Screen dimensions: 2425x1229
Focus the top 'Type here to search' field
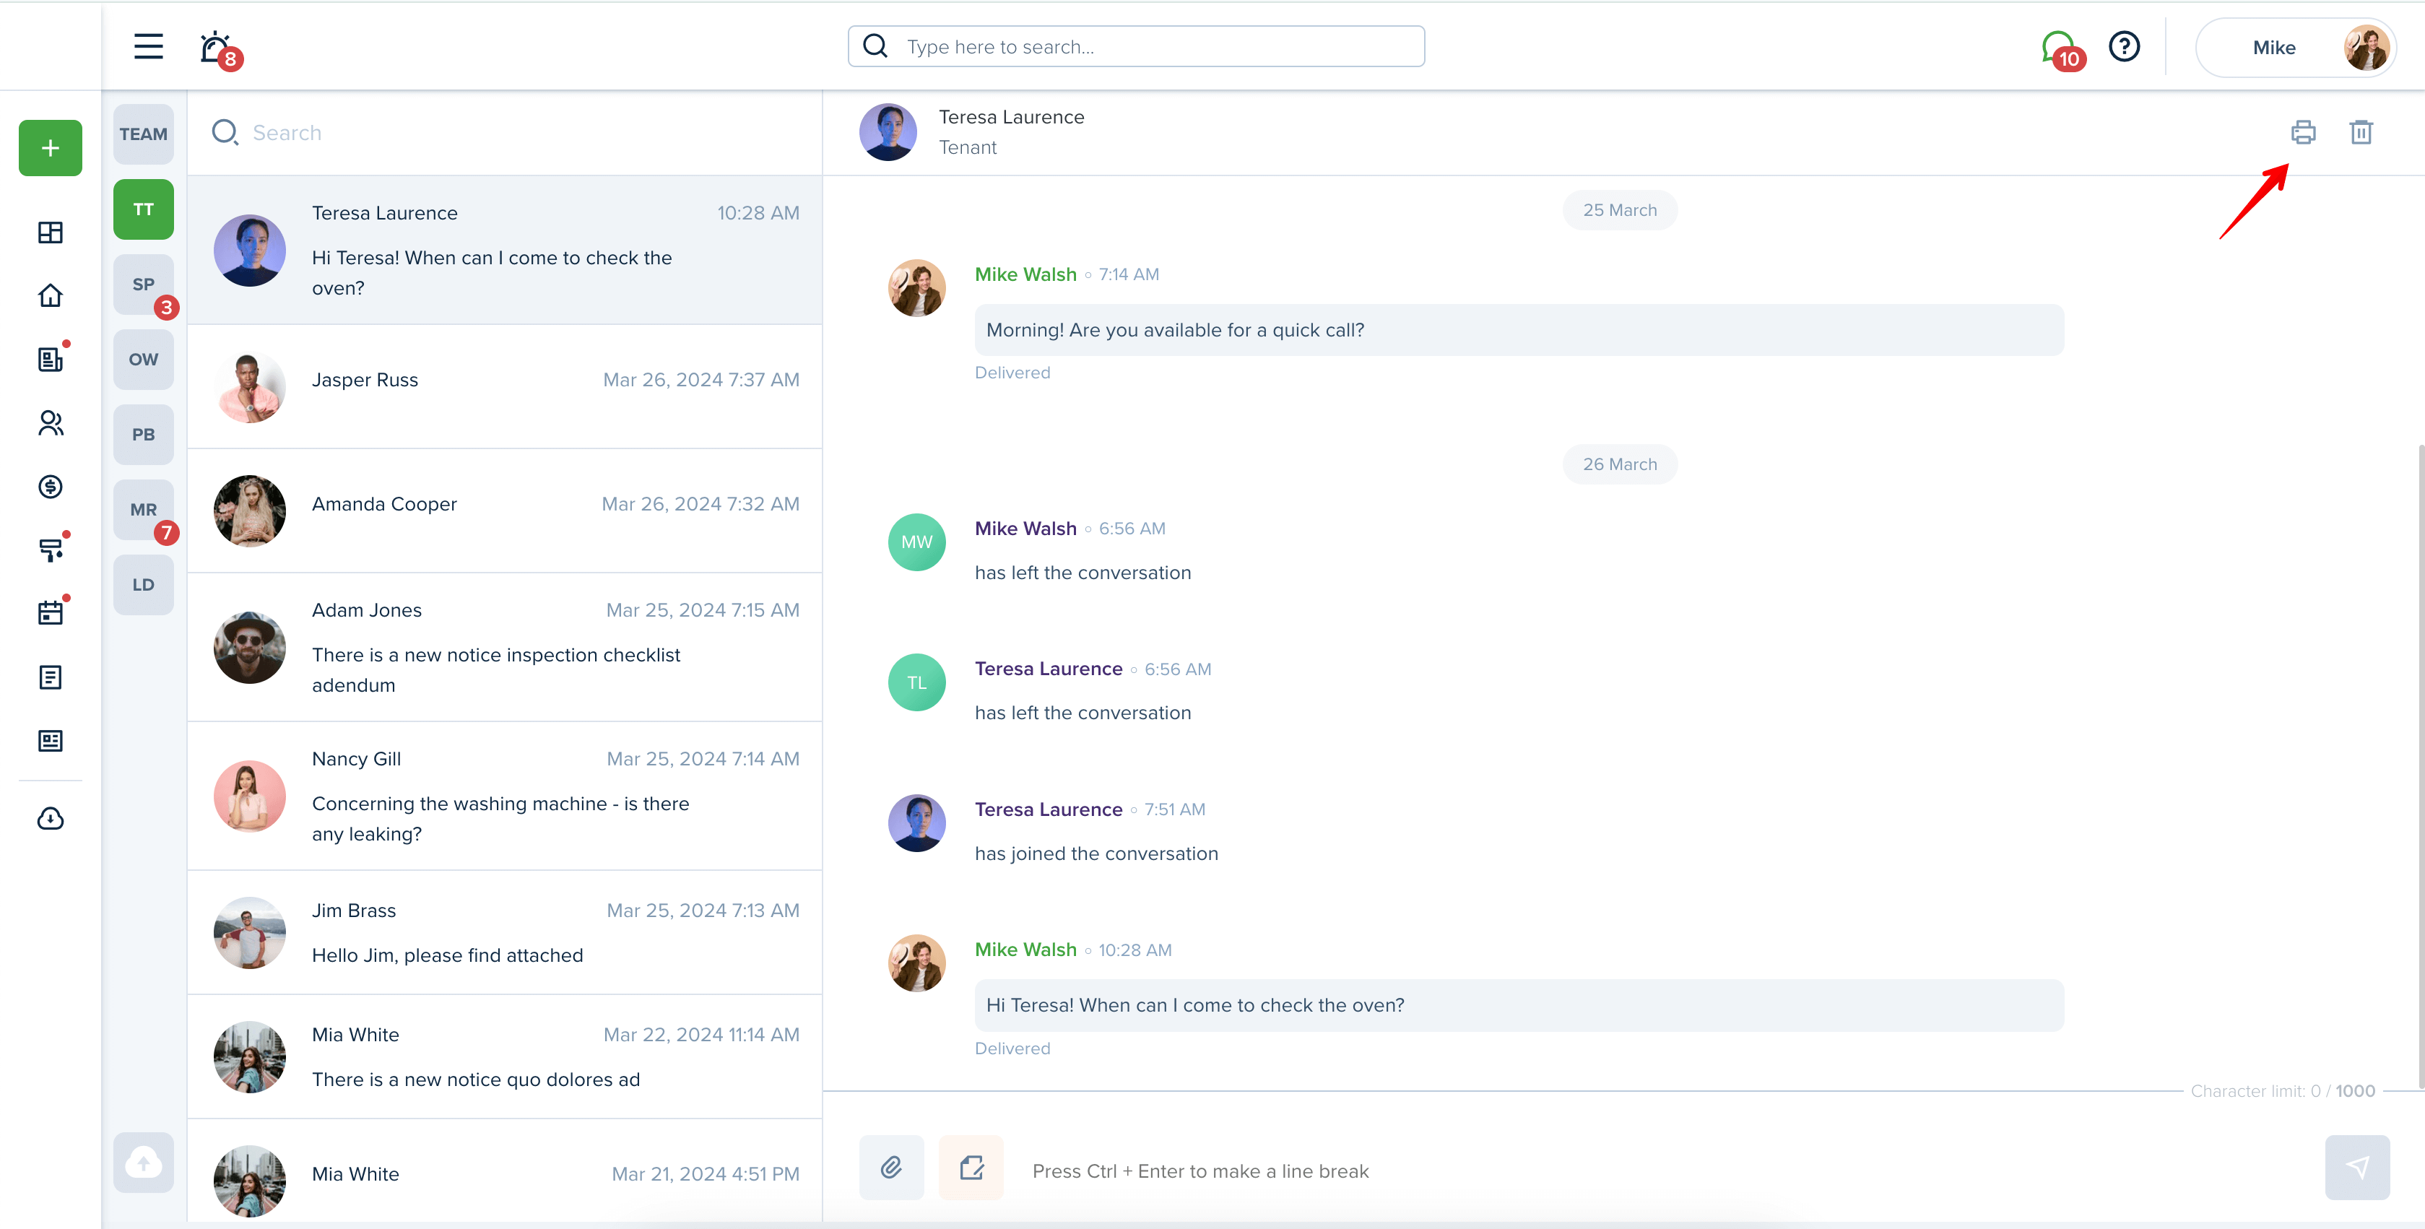click(x=1136, y=46)
